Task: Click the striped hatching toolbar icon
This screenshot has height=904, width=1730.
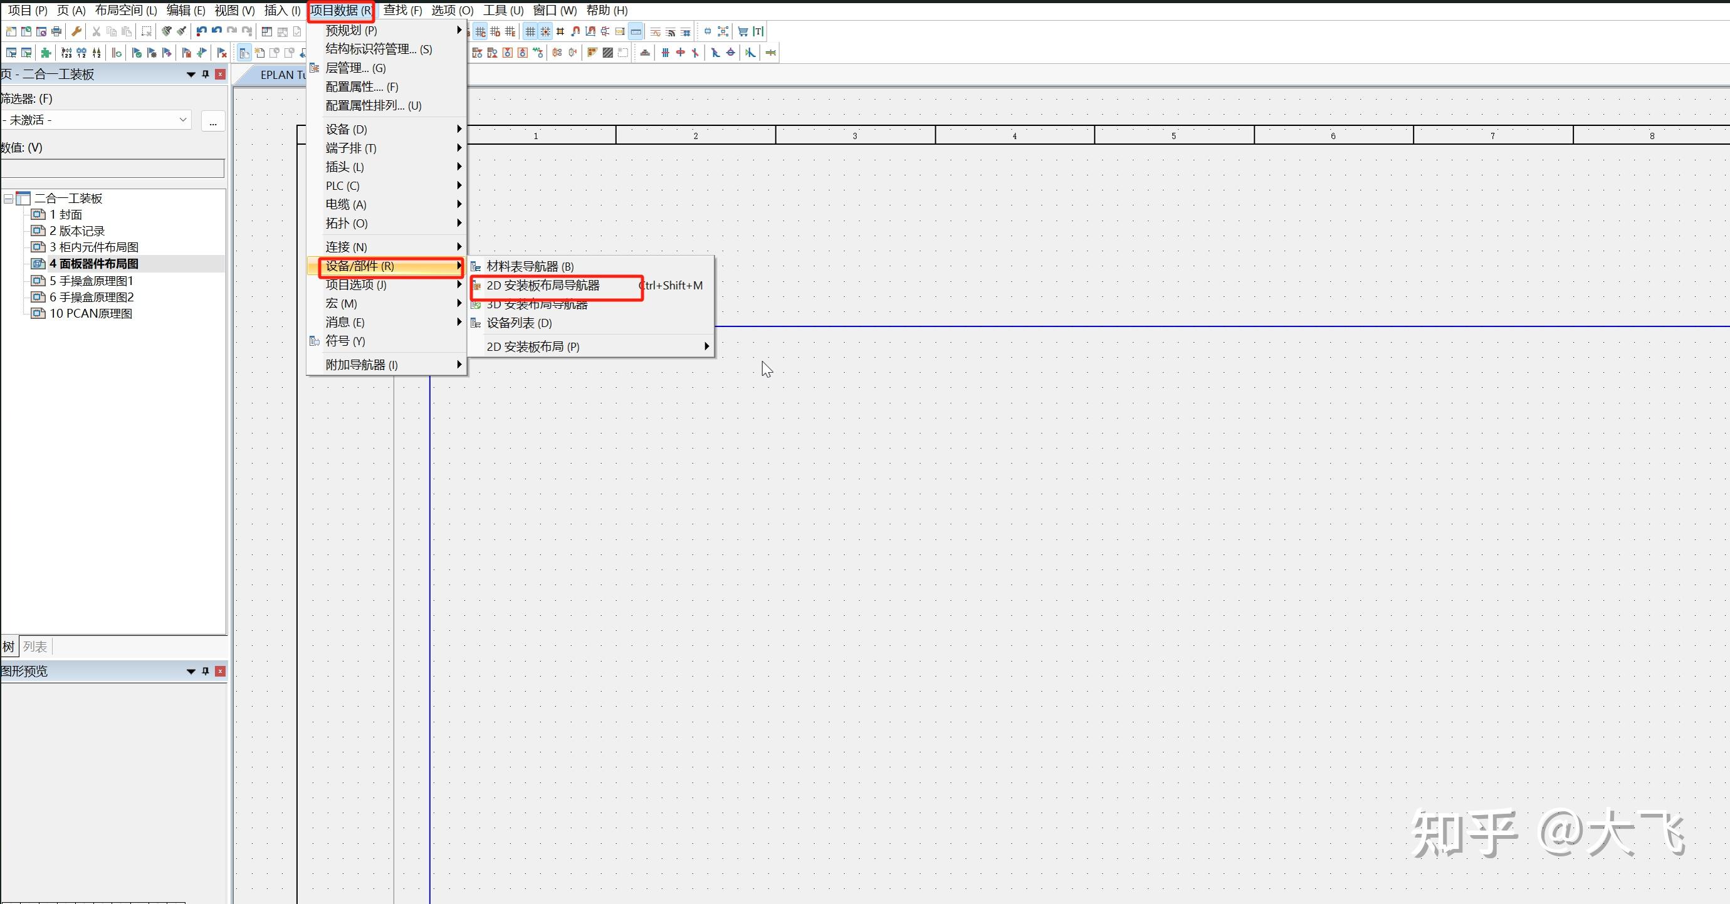Action: 607,53
